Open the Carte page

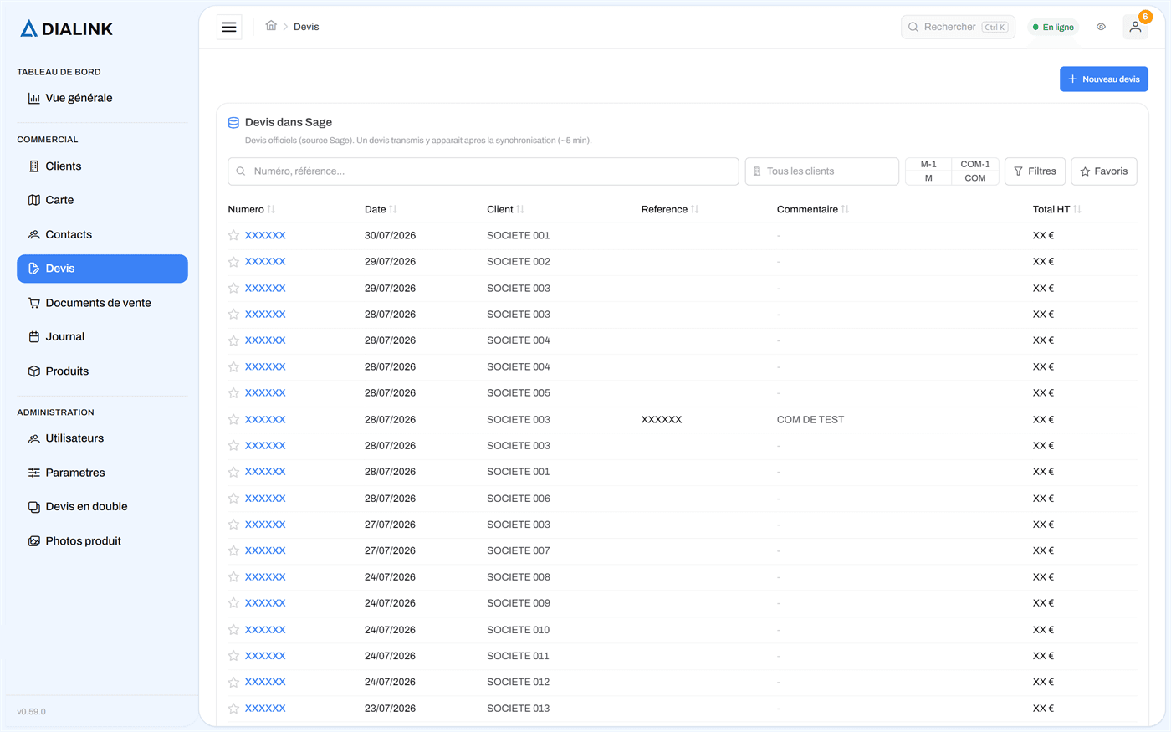(x=102, y=200)
